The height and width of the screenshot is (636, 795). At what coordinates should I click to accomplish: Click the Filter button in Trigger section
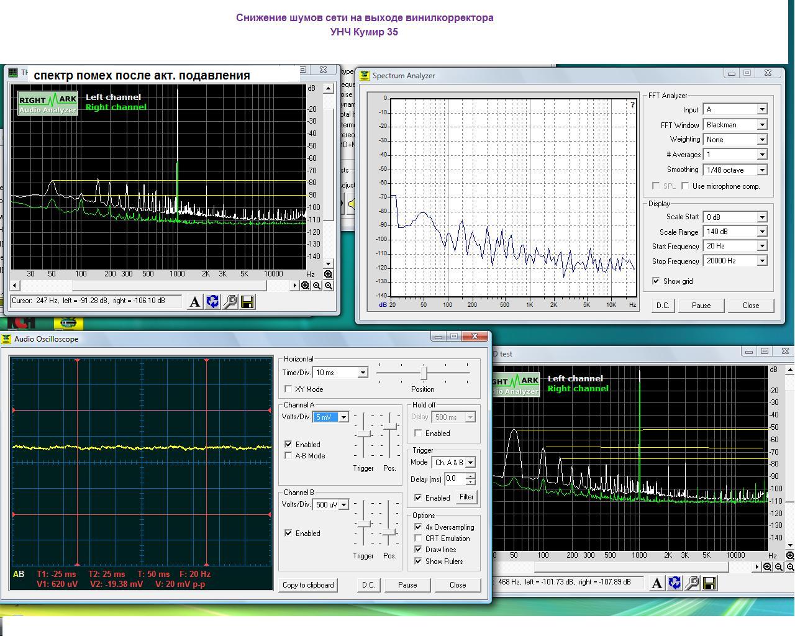(x=466, y=497)
